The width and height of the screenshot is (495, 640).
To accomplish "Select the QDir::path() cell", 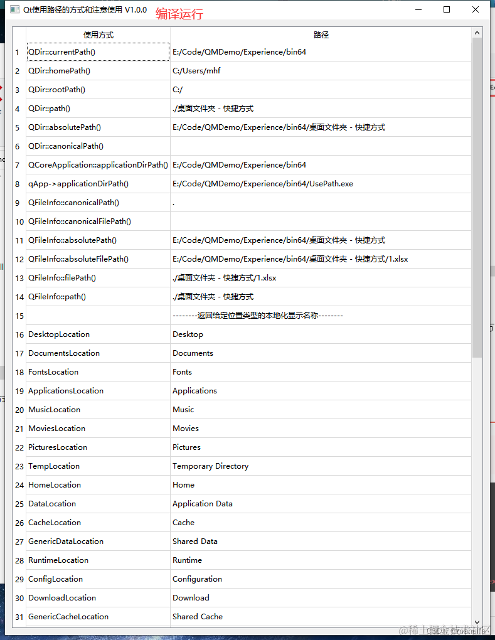I will [98, 108].
